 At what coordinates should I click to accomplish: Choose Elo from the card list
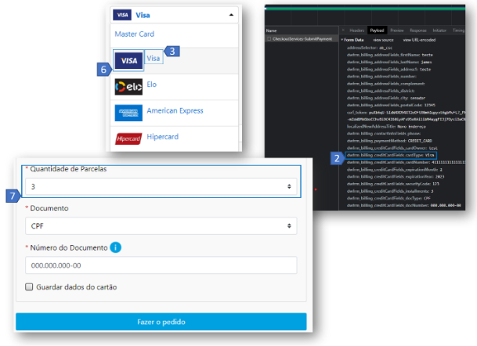tap(152, 85)
